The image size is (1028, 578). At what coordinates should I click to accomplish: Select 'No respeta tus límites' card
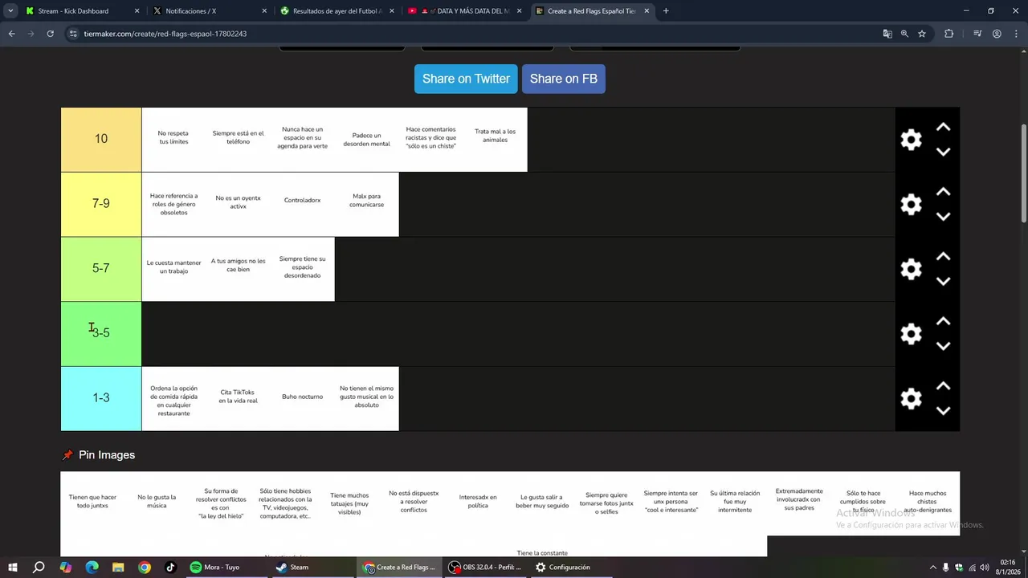[x=173, y=139]
